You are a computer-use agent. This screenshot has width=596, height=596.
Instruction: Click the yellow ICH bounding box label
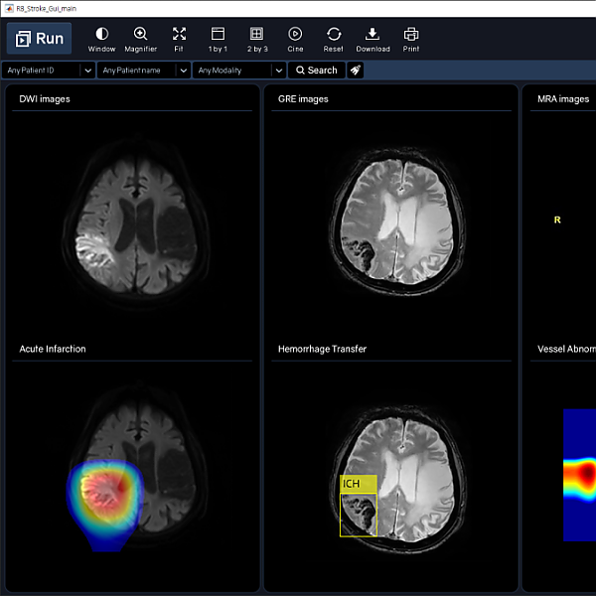click(358, 484)
